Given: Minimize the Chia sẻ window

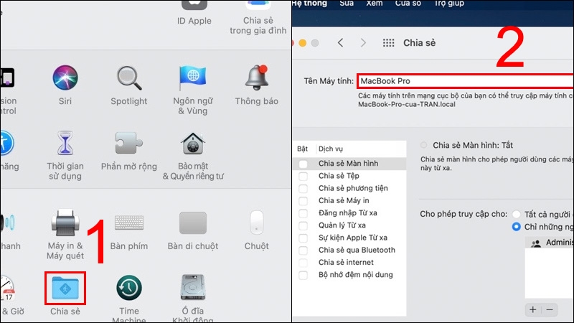Looking at the screenshot, I should pos(302,43).
